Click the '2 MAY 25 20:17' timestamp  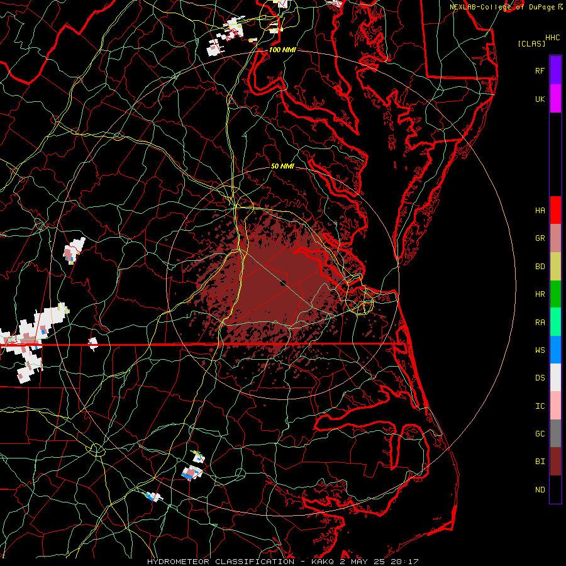[379, 562]
